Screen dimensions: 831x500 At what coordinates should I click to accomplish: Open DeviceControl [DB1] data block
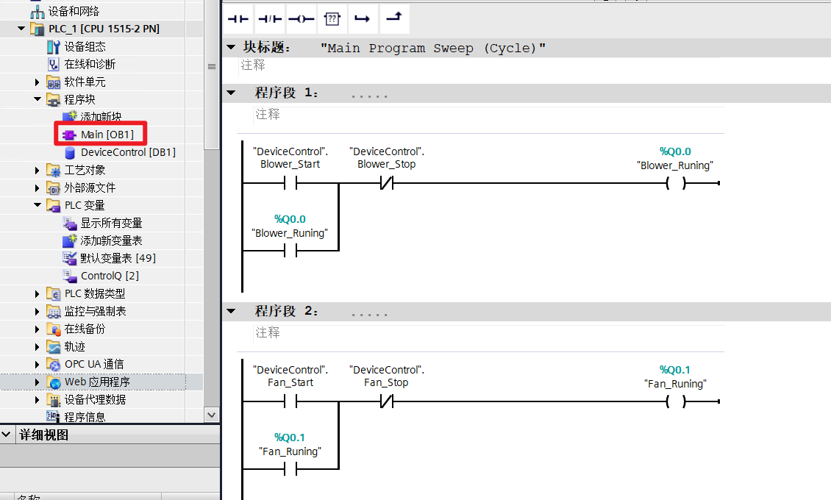point(127,152)
